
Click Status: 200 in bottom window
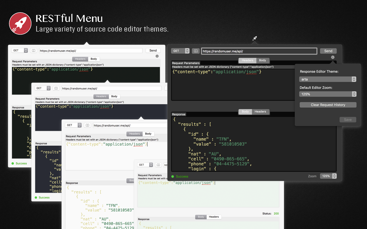tap(270, 214)
